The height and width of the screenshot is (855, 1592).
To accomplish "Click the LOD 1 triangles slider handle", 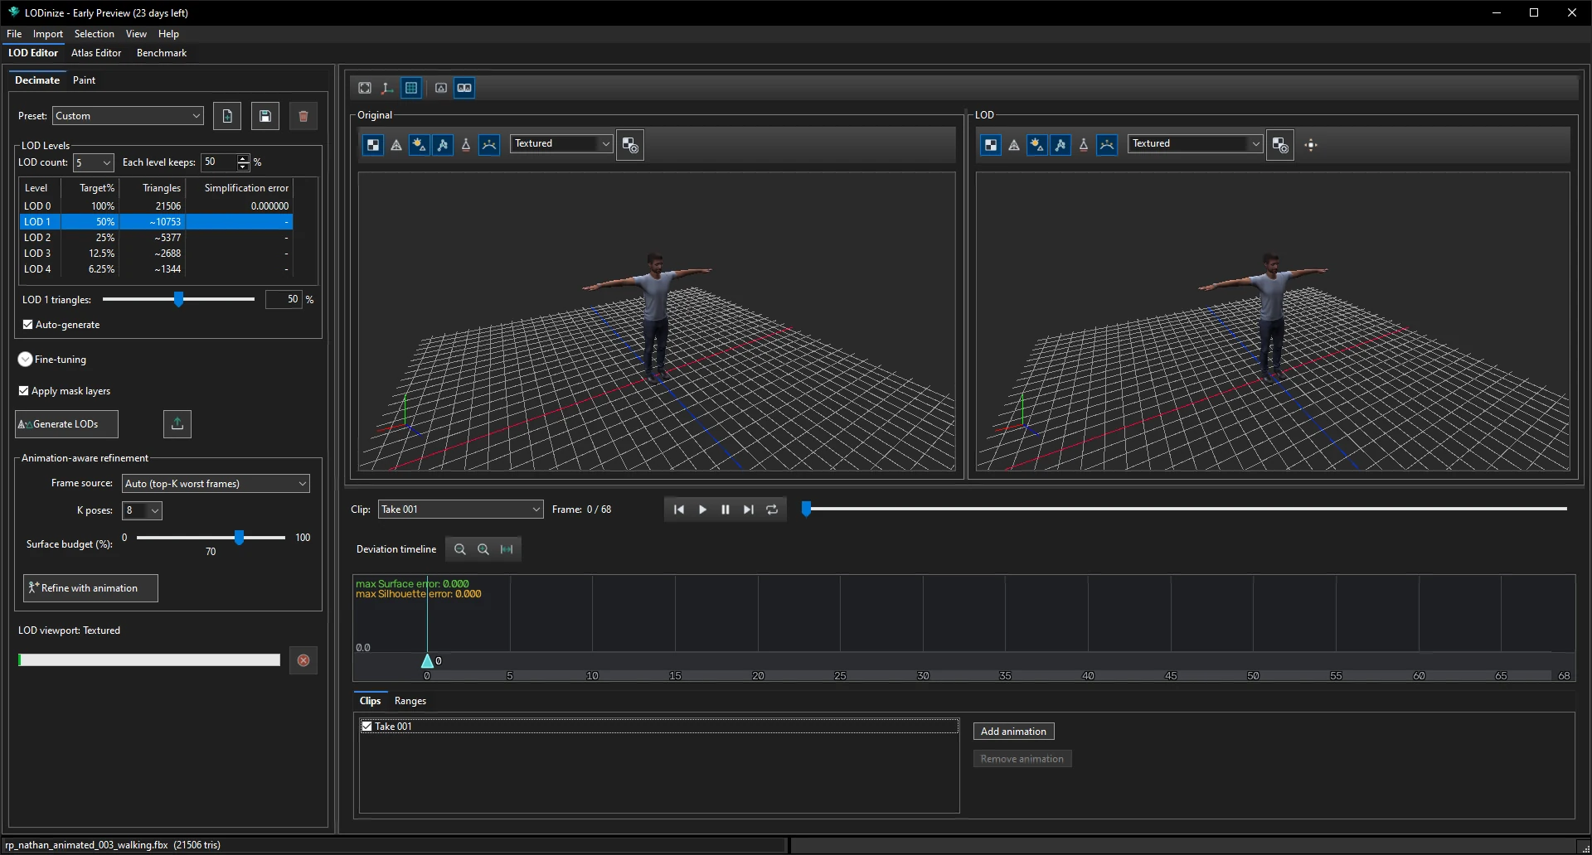I will point(178,299).
